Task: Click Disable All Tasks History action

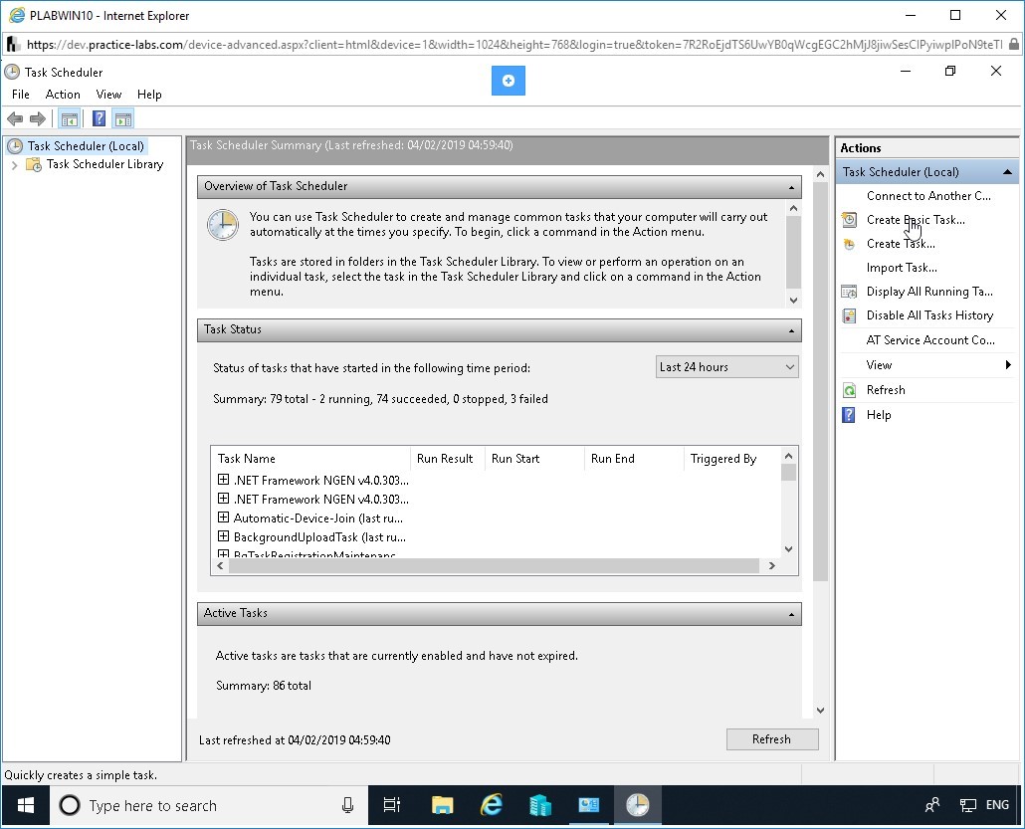Action: point(929,315)
